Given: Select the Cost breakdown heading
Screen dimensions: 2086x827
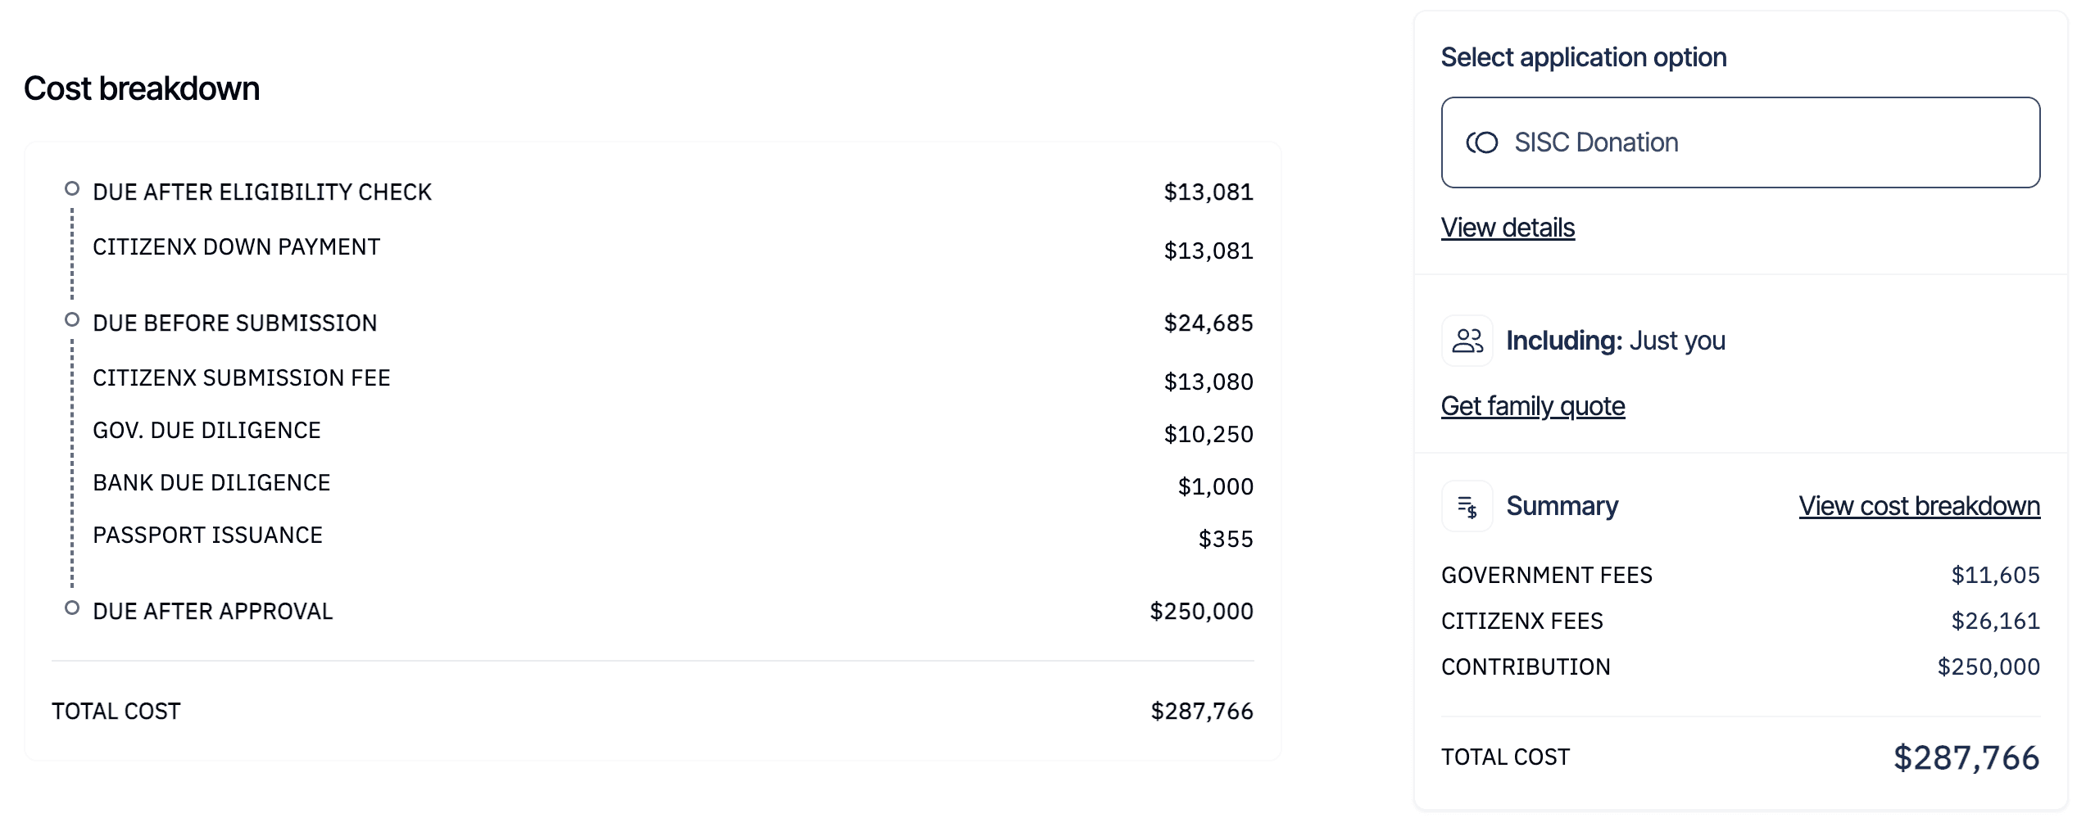Looking at the screenshot, I should coord(142,88).
